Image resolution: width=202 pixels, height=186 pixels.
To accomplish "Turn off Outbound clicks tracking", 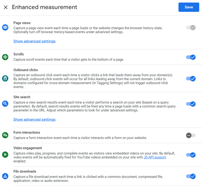I will pos(191,79).
